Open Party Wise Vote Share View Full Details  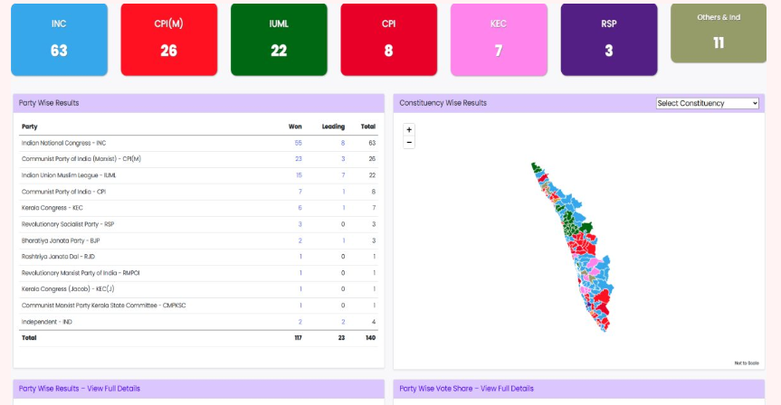click(x=466, y=389)
